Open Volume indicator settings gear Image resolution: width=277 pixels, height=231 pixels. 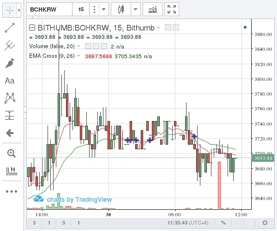click(96, 46)
